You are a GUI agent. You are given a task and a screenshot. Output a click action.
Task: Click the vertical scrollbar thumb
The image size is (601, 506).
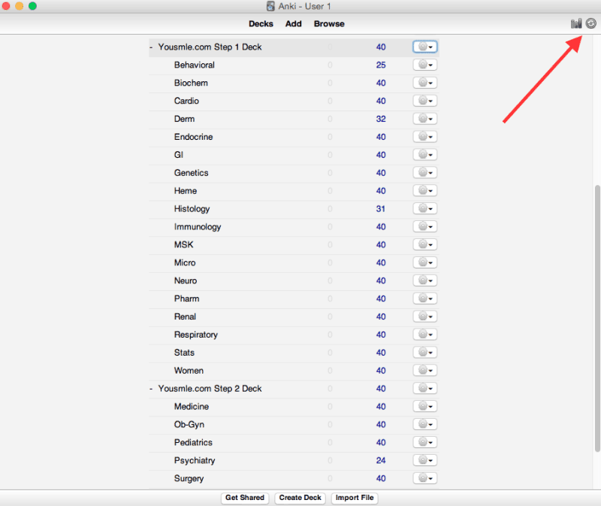[x=597, y=318]
